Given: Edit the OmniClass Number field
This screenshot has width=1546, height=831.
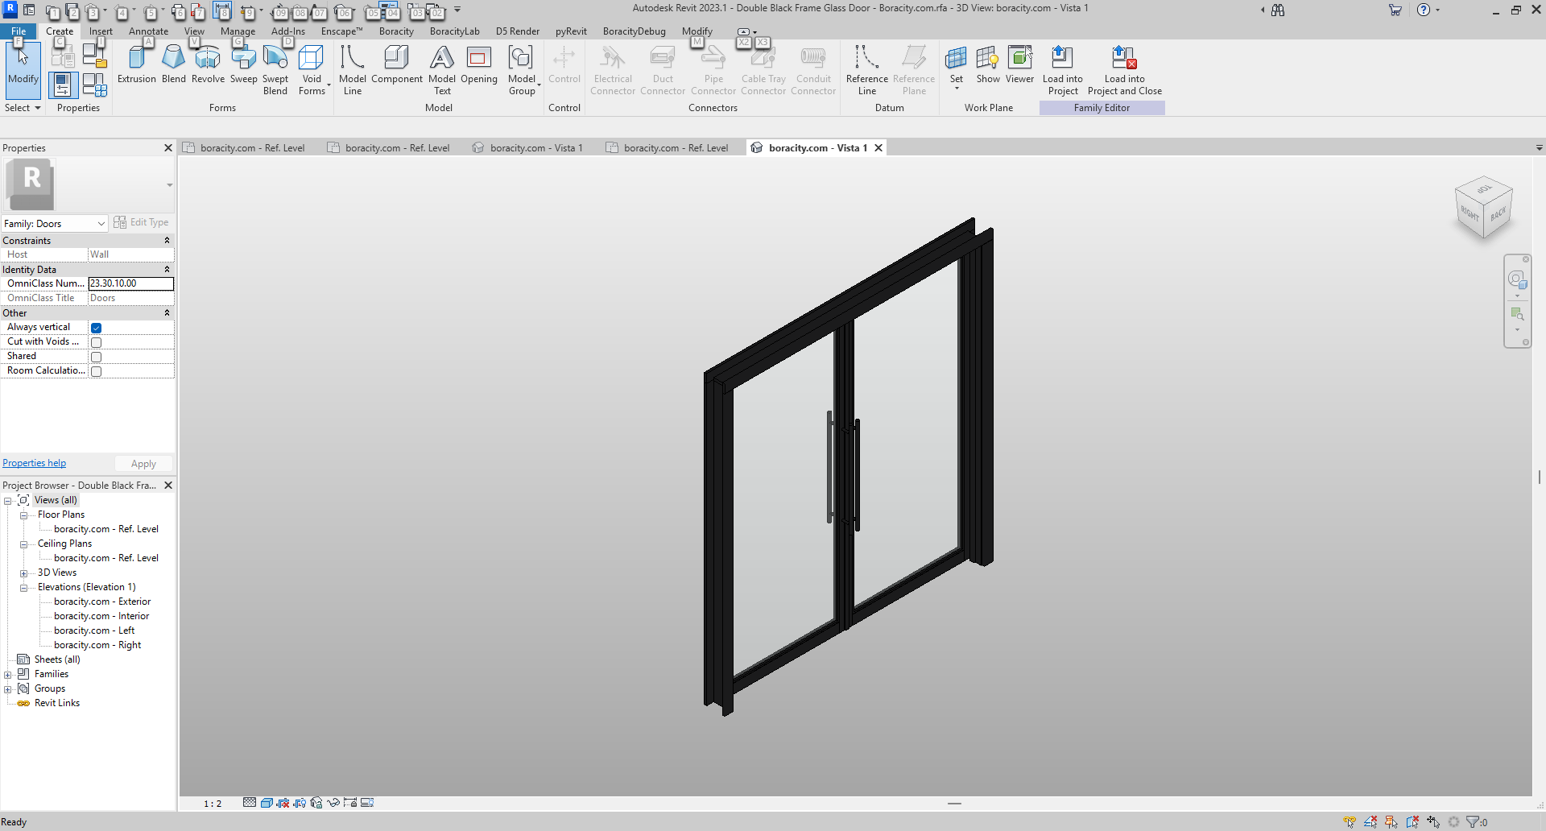Looking at the screenshot, I should click(130, 283).
